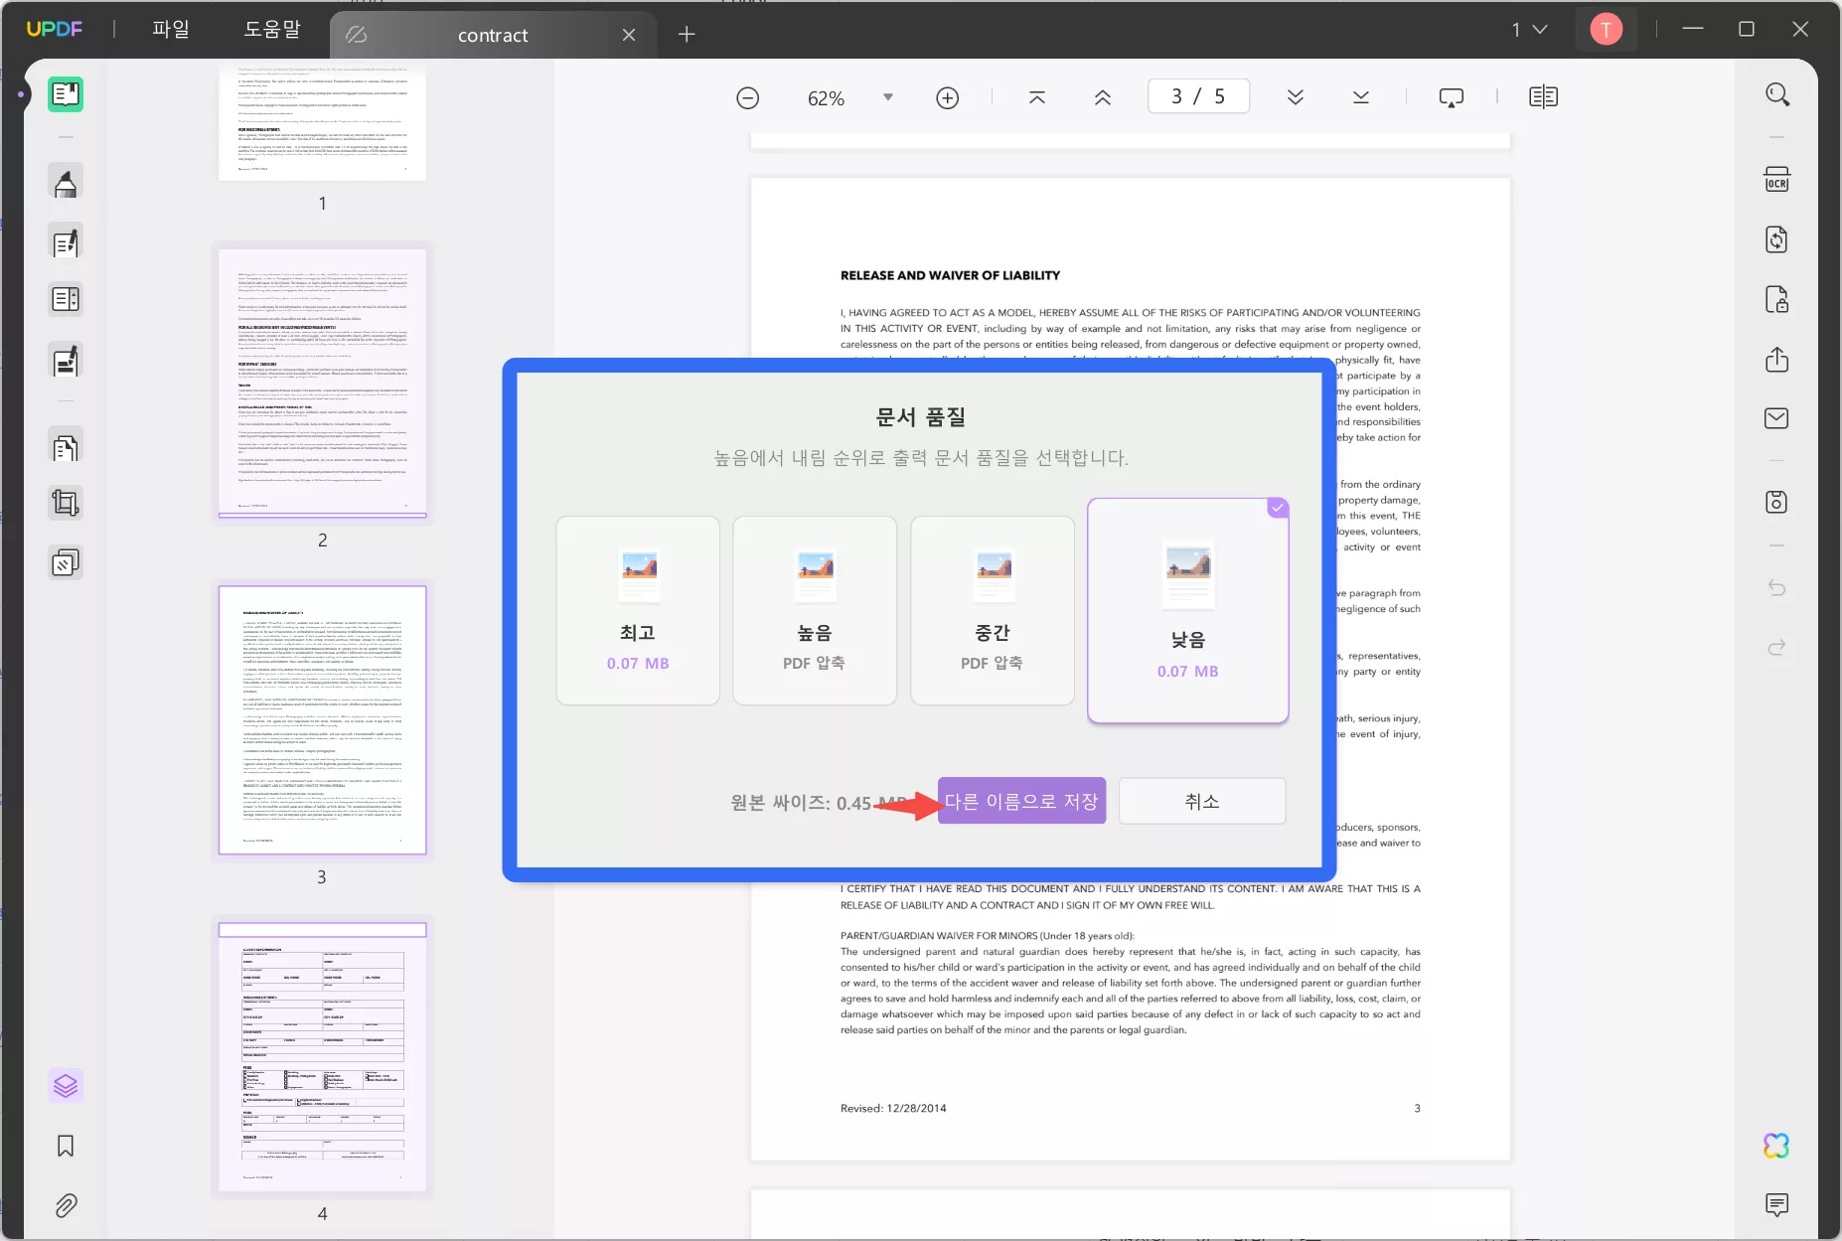
Task: Select page 2 thumbnail
Action: click(x=323, y=383)
